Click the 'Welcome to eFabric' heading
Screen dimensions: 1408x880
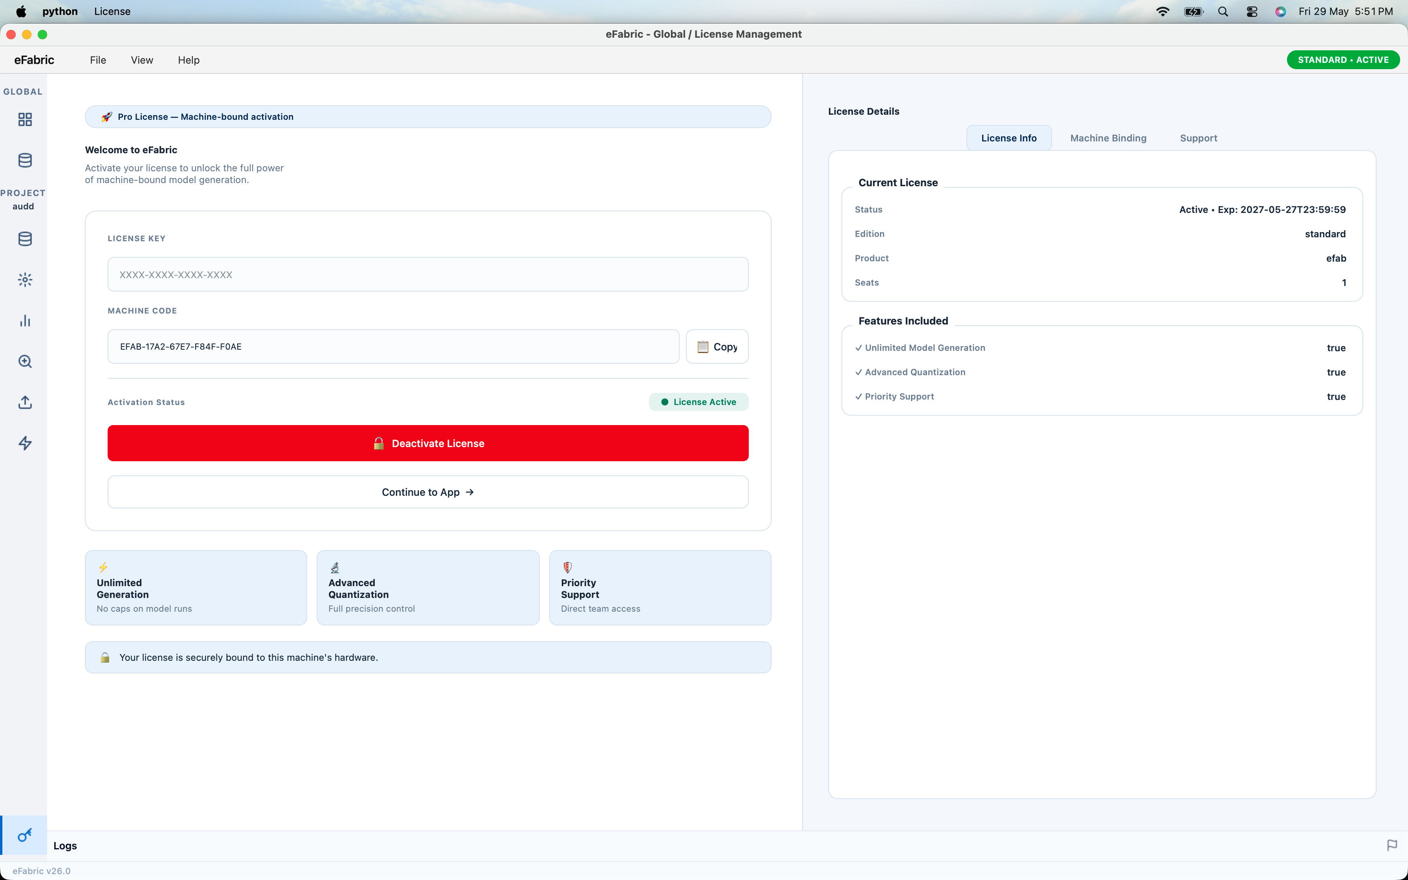131,150
